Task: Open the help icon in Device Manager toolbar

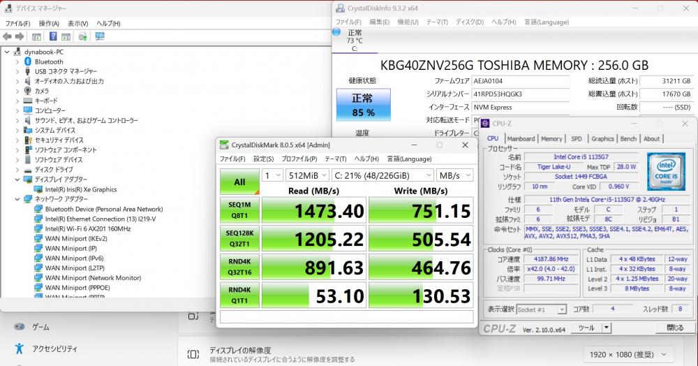Action: coord(53,36)
